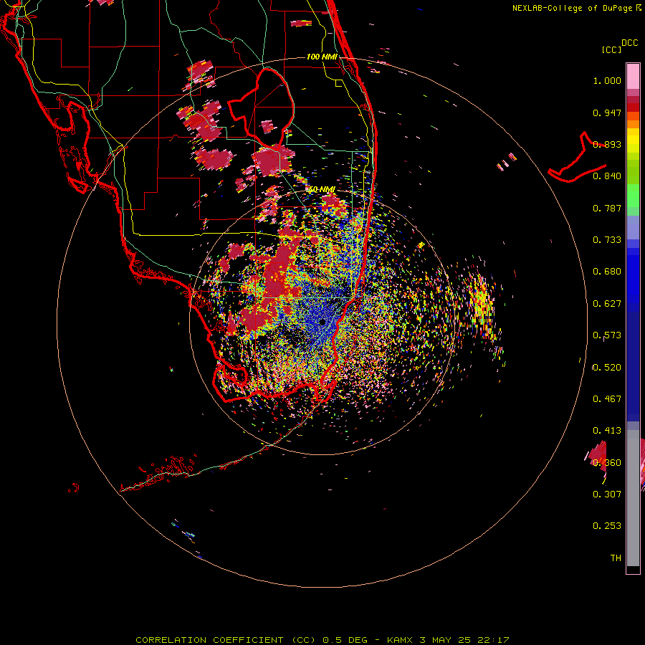Click the TH threshold label
Image resolution: width=645 pixels, height=645 pixels.
616,558
